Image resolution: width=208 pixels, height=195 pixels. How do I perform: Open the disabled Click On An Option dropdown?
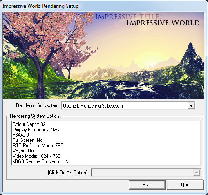[145, 173]
